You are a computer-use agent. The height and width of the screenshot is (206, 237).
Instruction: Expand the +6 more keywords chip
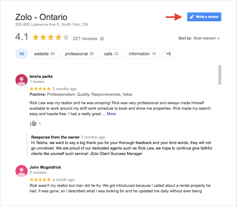tap(168, 54)
